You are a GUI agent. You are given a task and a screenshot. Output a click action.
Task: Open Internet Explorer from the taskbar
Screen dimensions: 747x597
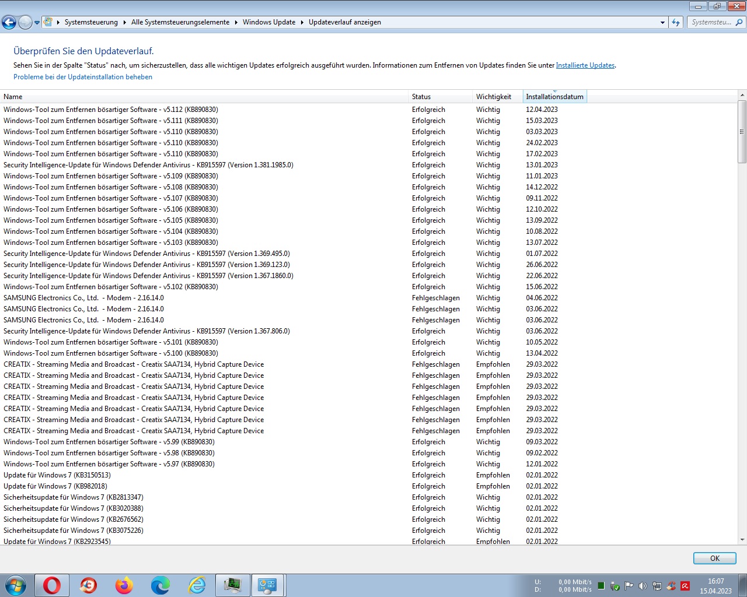pos(197,585)
